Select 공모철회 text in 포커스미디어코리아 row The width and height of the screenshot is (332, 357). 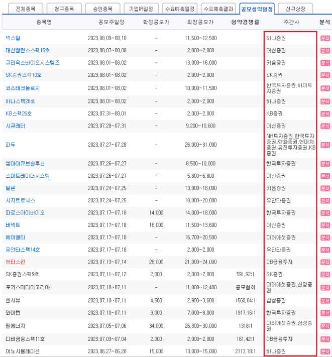click(245, 287)
